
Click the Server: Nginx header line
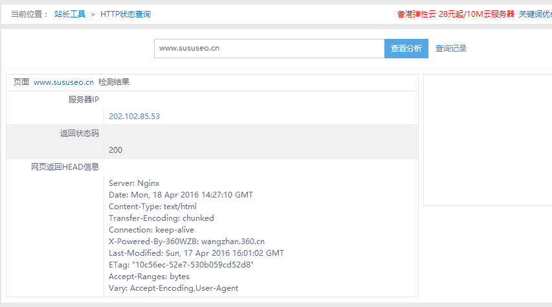134,183
